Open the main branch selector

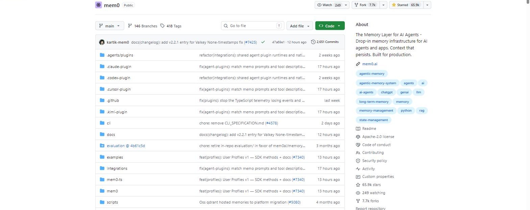[110, 26]
